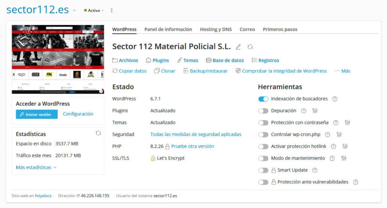Toggle the Smart Update switch
Screen dimensions: 387x208
(263, 170)
